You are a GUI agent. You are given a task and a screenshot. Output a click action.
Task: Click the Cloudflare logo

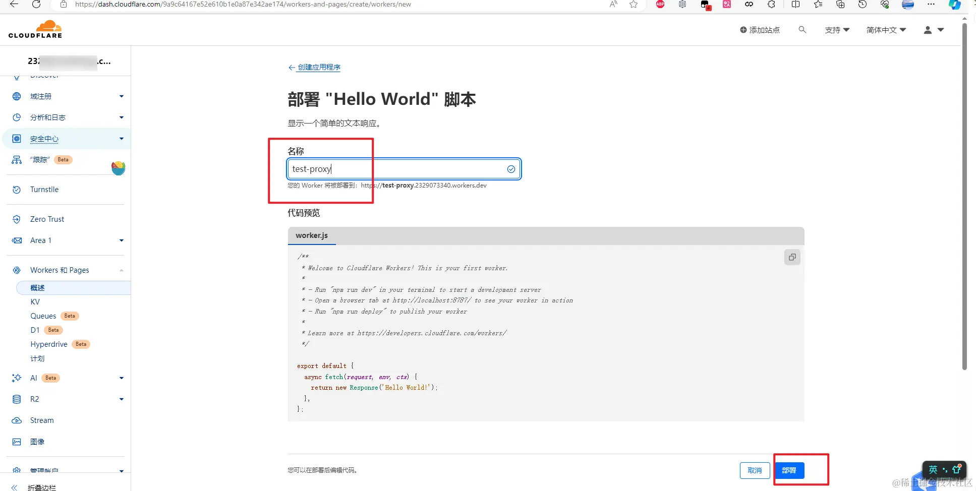coord(35,29)
